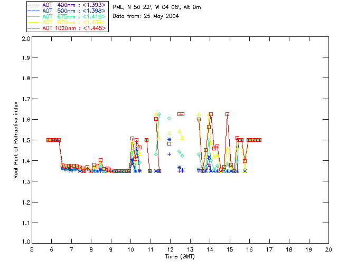Screen dimensions: 338x270
Task: Select the isolated purple plus marker near 12h
Action: (x=169, y=154)
